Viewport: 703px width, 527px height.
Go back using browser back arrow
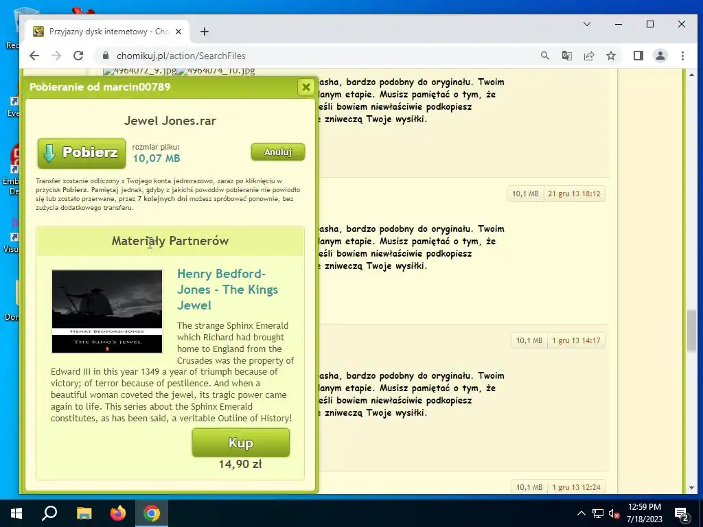point(34,56)
